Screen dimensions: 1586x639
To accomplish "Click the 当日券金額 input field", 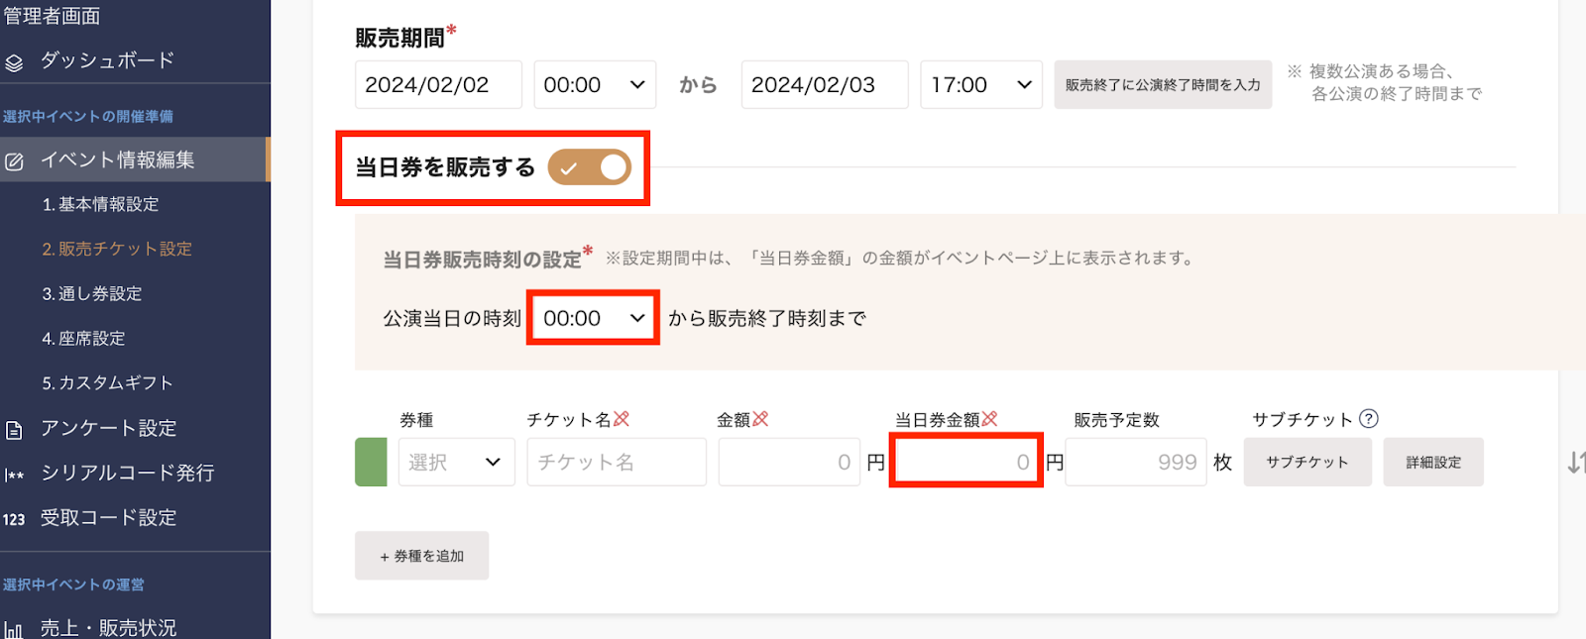I will pyautogui.click(x=965, y=462).
